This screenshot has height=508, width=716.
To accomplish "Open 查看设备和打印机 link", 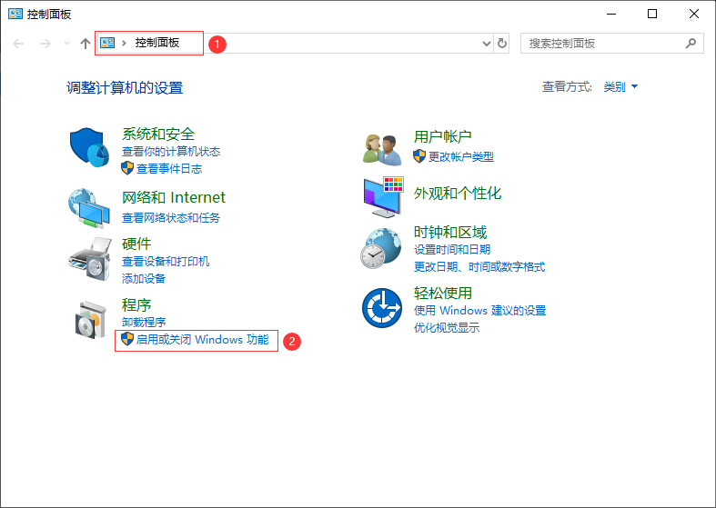I will (166, 262).
